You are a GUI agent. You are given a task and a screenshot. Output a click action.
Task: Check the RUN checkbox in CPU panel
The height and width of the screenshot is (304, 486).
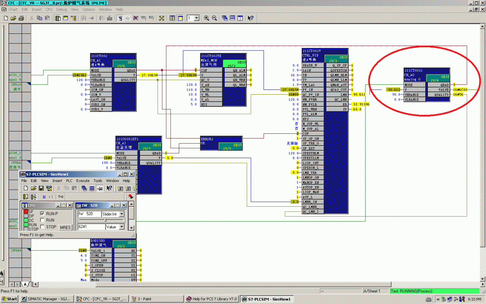42,220
